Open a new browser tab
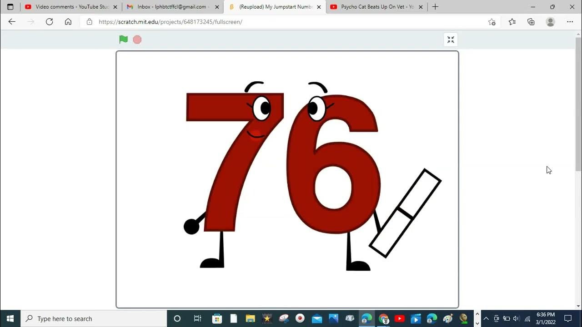The image size is (582, 327). [x=435, y=7]
